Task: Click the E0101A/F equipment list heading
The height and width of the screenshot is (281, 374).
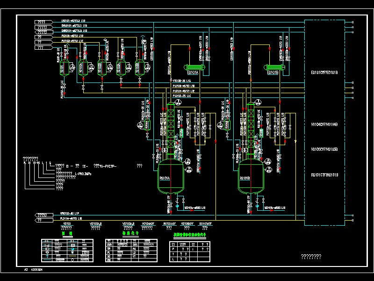Action: tap(205, 224)
